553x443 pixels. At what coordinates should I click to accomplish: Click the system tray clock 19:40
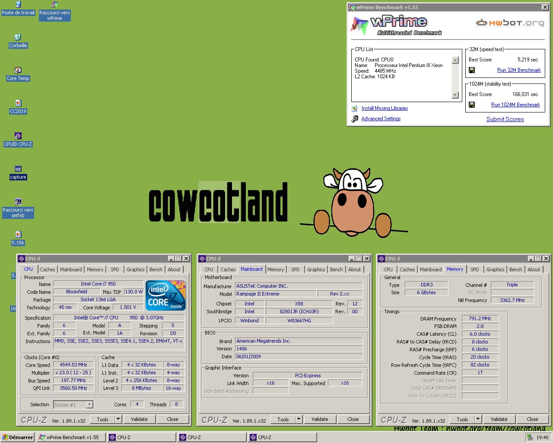tap(542, 437)
